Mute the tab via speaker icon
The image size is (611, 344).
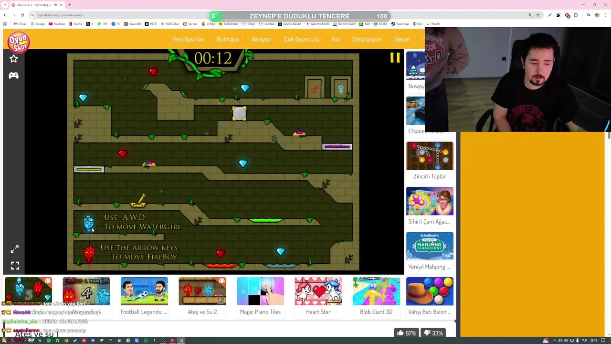click(x=55, y=5)
